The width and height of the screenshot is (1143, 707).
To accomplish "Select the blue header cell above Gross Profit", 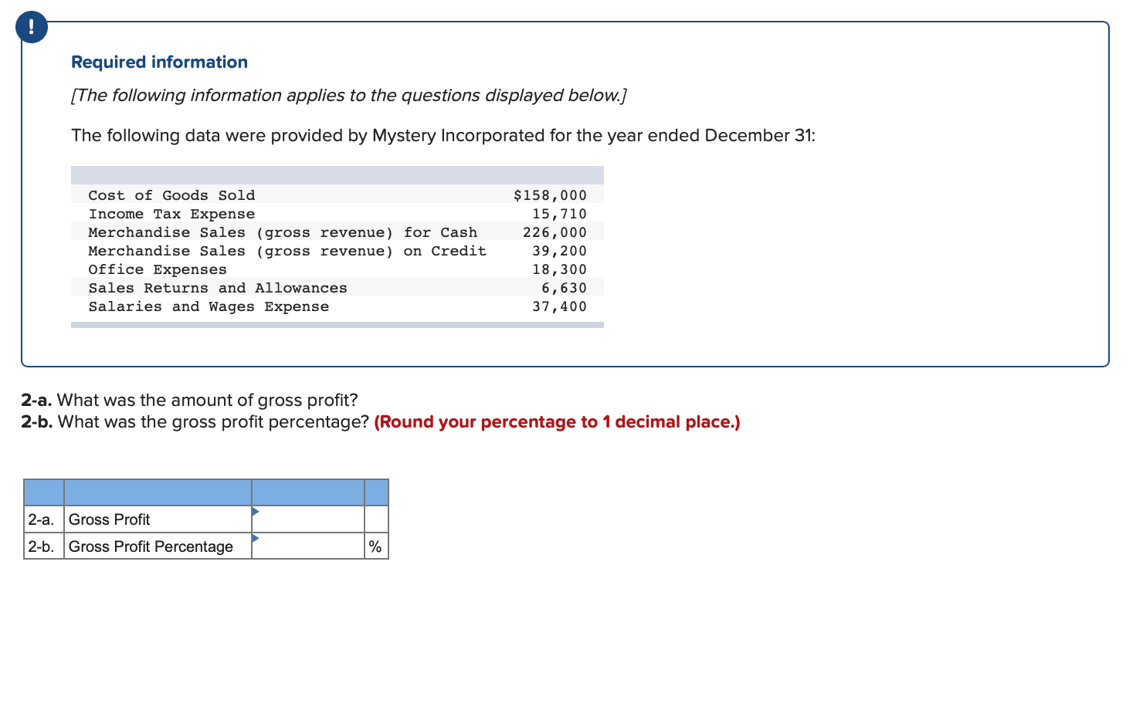I will 157,492.
